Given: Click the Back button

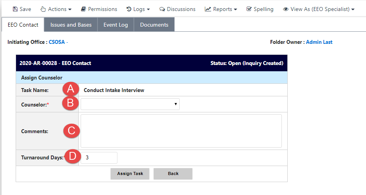Looking at the screenshot, I should (173, 173).
